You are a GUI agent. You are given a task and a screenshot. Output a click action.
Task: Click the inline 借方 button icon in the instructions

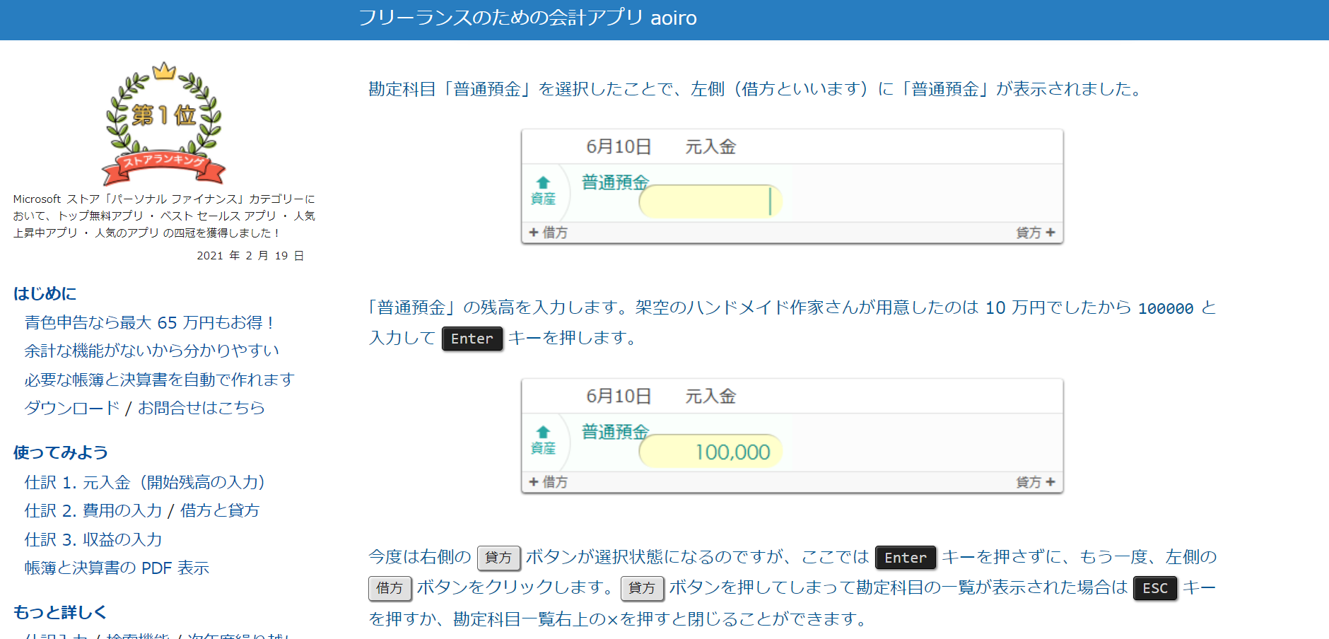390,588
